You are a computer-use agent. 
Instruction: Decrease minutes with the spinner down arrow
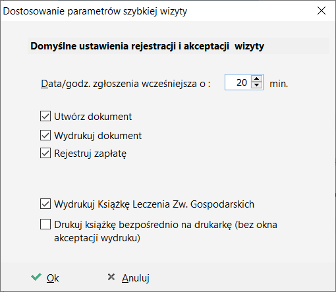click(256, 85)
